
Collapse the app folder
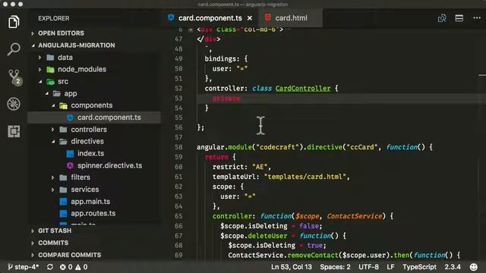[47, 93]
